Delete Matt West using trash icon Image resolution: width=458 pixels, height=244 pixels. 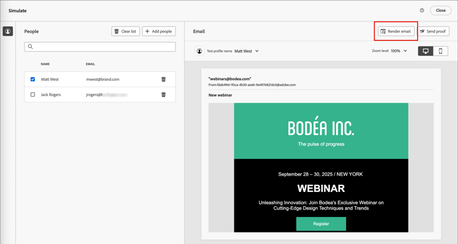(x=164, y=79)
